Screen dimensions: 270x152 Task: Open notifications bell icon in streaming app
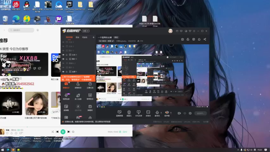[x=199, y=39]
